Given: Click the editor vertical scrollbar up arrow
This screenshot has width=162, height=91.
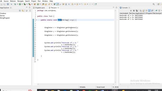Looking at the screenshot, I should [x=115, y=11].
